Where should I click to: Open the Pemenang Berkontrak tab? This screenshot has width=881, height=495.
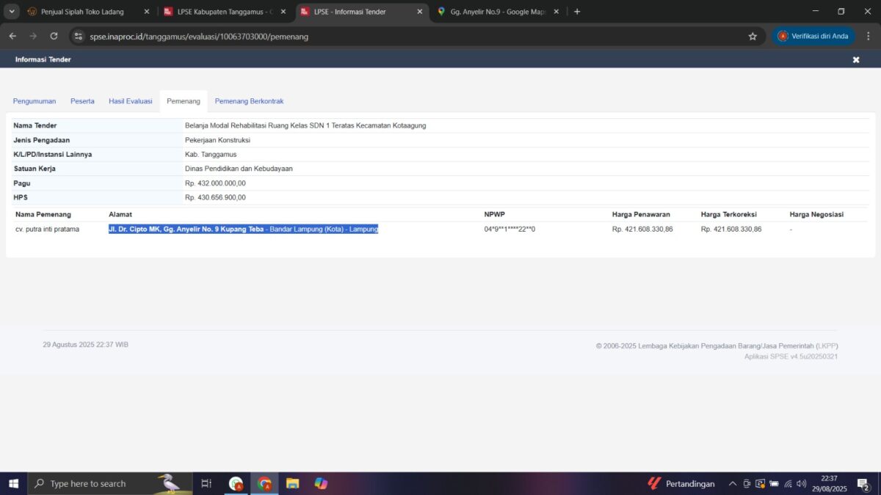tap(249, 101)
